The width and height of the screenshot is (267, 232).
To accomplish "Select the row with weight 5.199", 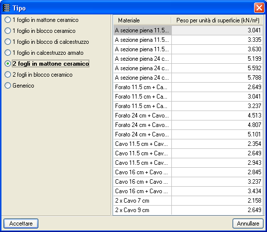I will [188, 59].
